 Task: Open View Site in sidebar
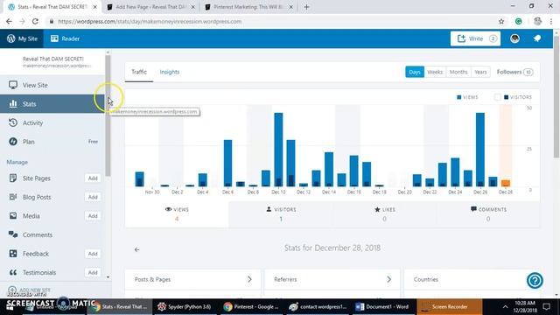point(52,85)
